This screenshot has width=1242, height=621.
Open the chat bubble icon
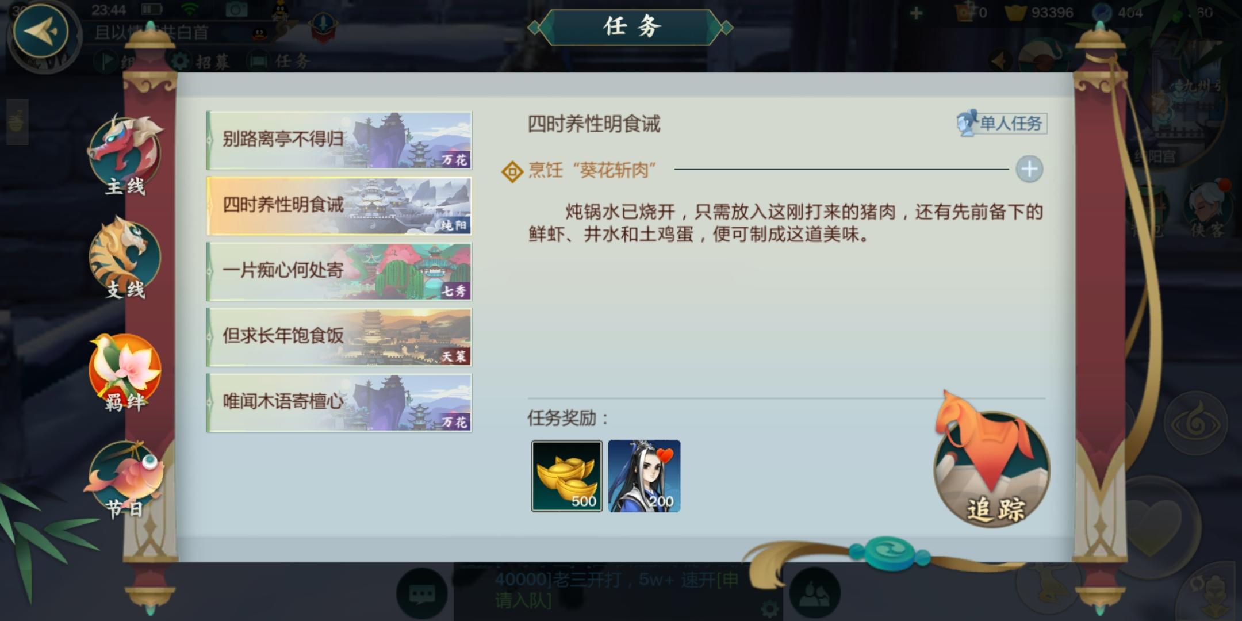(421, 594)
